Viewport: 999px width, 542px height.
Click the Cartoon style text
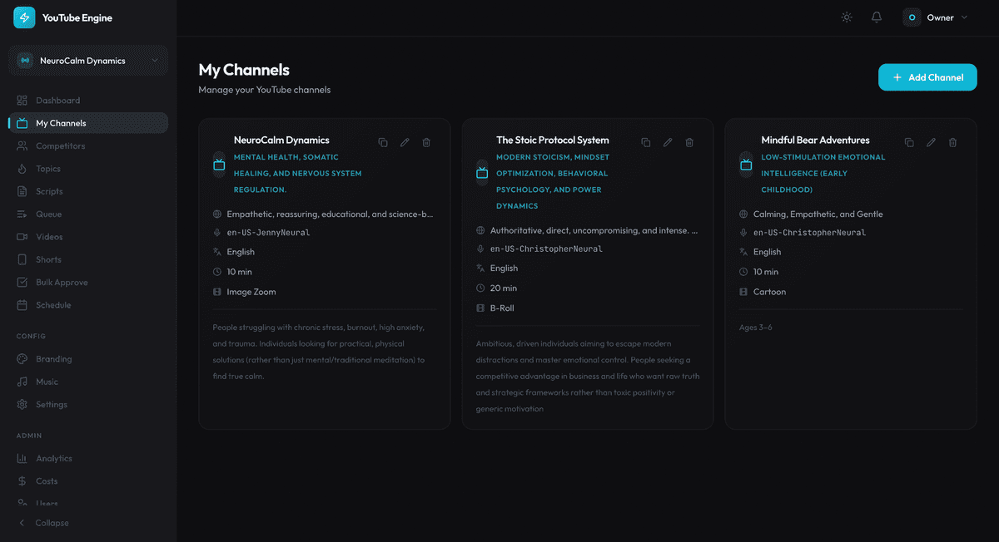(769, 292)
